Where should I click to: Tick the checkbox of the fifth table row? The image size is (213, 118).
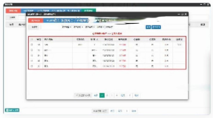[32, 66]
